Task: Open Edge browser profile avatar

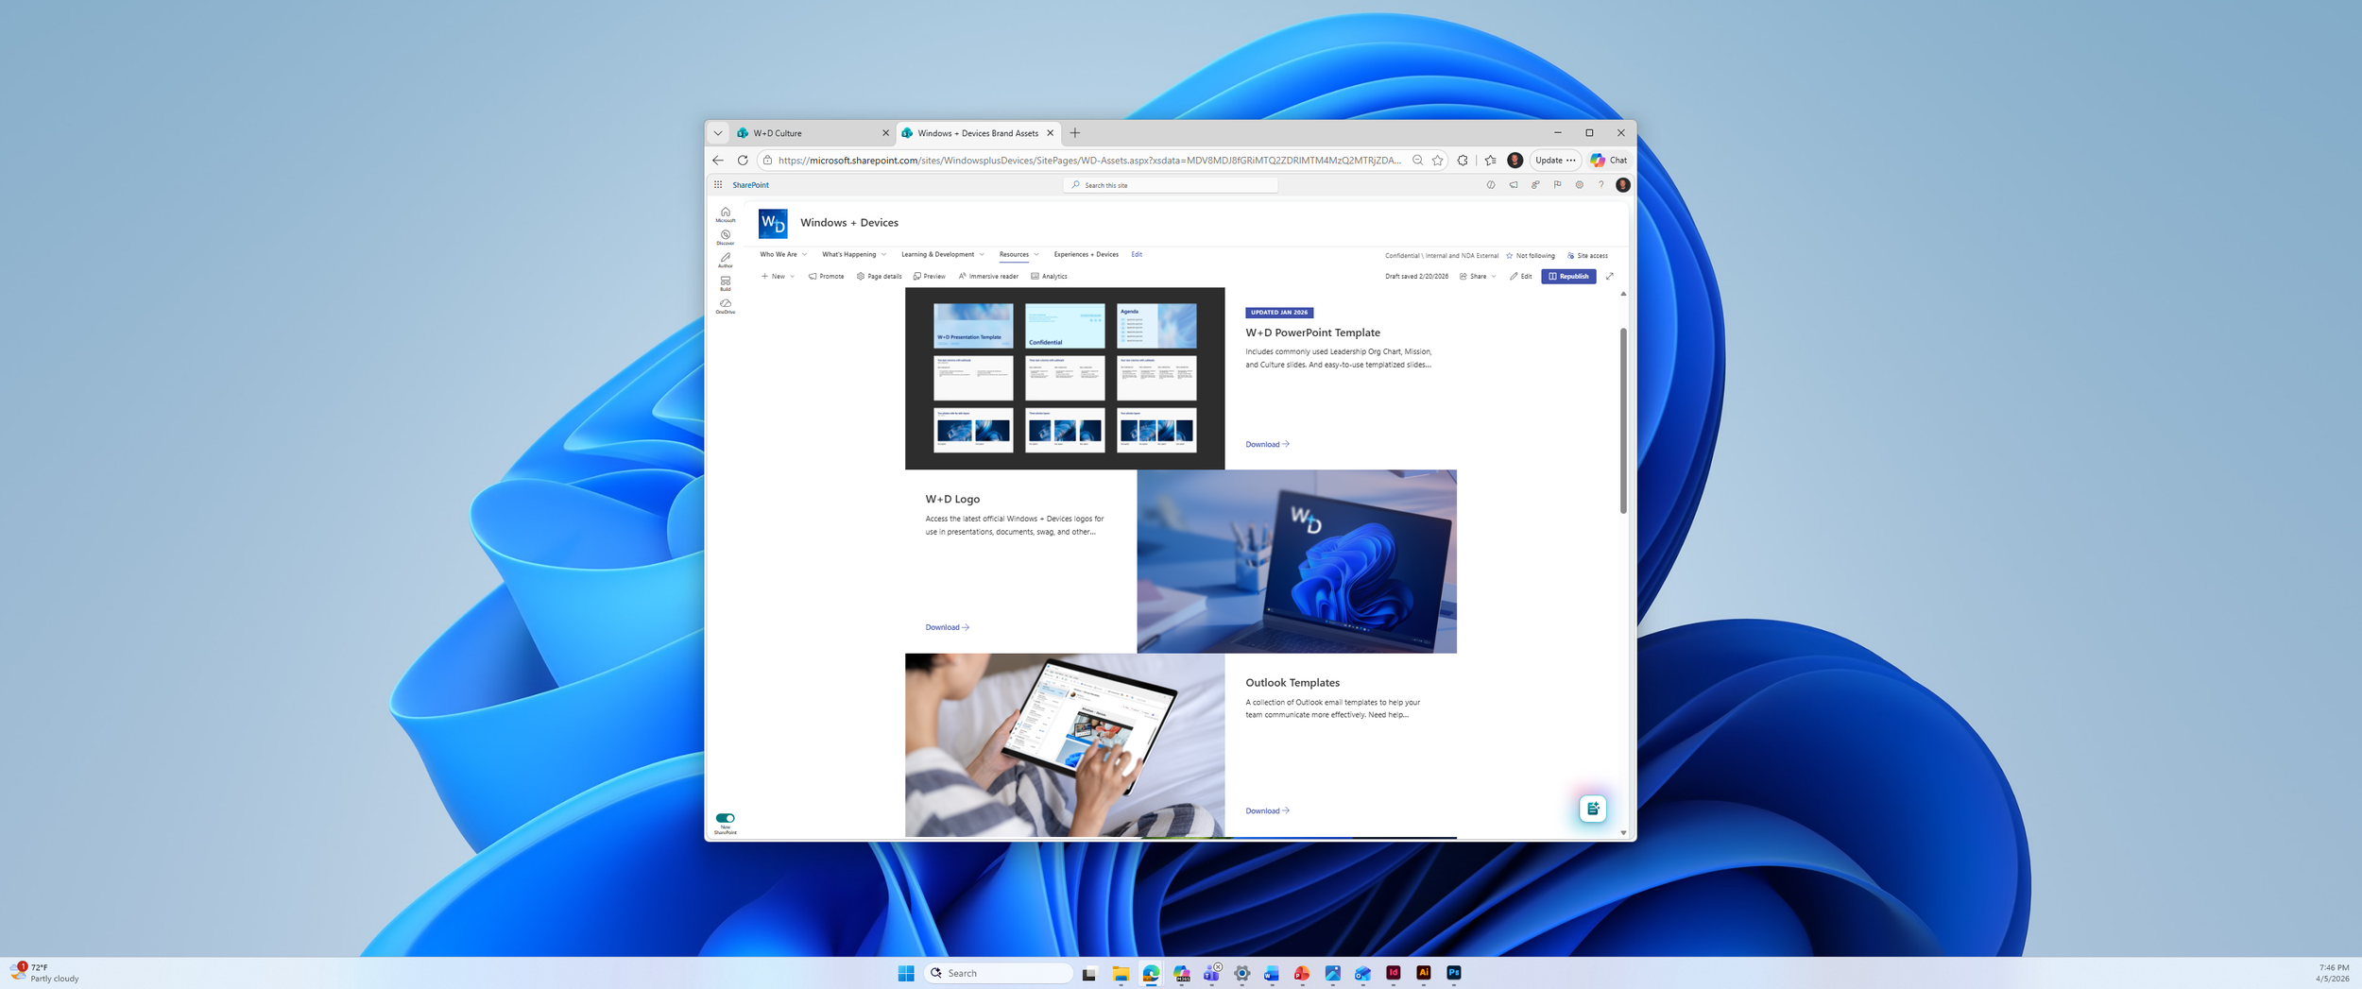Action: tap(1515, 161)
